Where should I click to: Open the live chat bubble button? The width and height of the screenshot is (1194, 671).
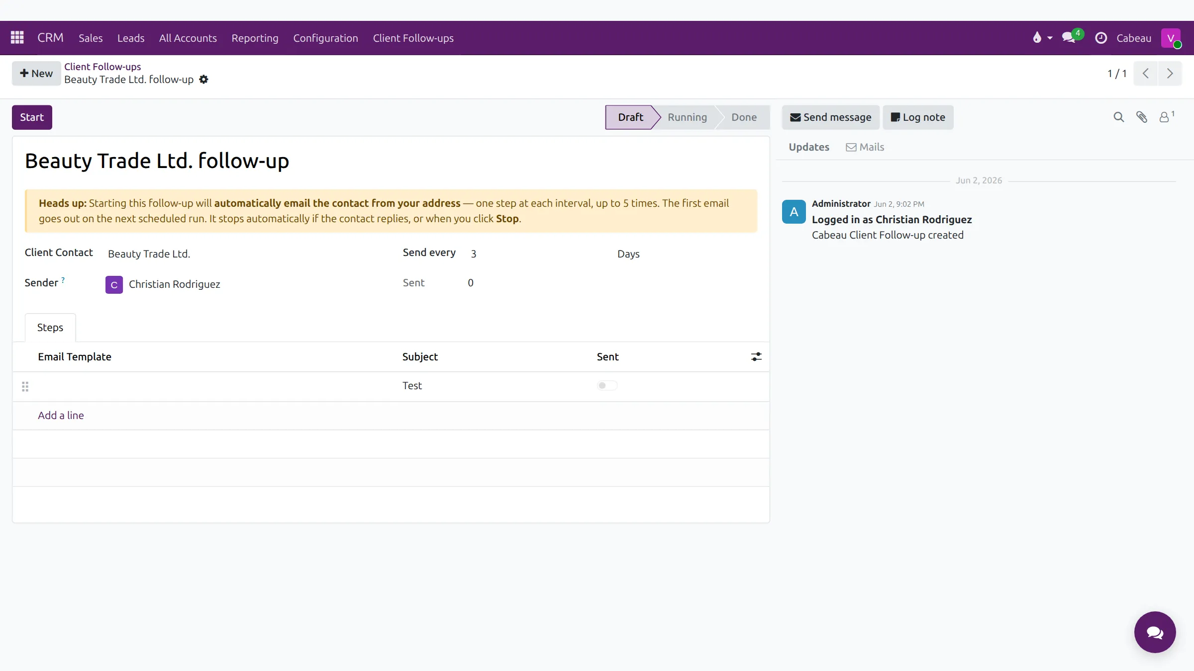click(1155, 632)
